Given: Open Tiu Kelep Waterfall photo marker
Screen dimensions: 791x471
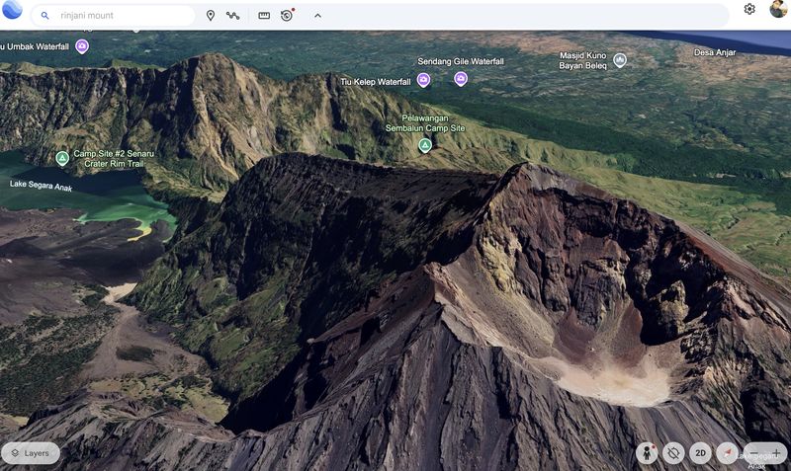Looking at the screenshot, I should click(x=423, y=80).
